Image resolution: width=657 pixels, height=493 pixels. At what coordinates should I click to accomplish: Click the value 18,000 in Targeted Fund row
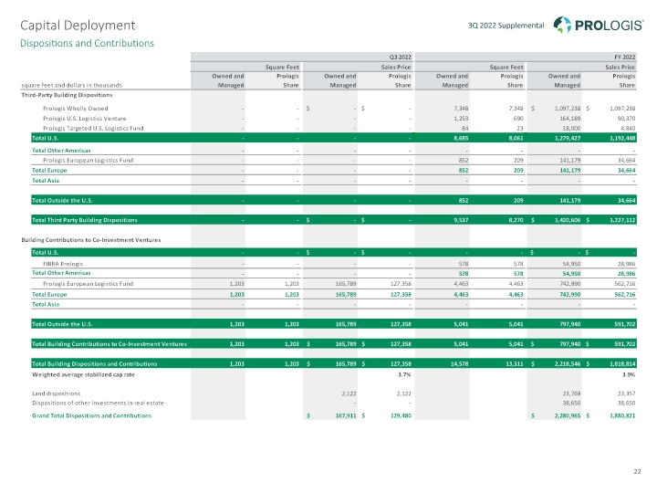tap(571, 129)
